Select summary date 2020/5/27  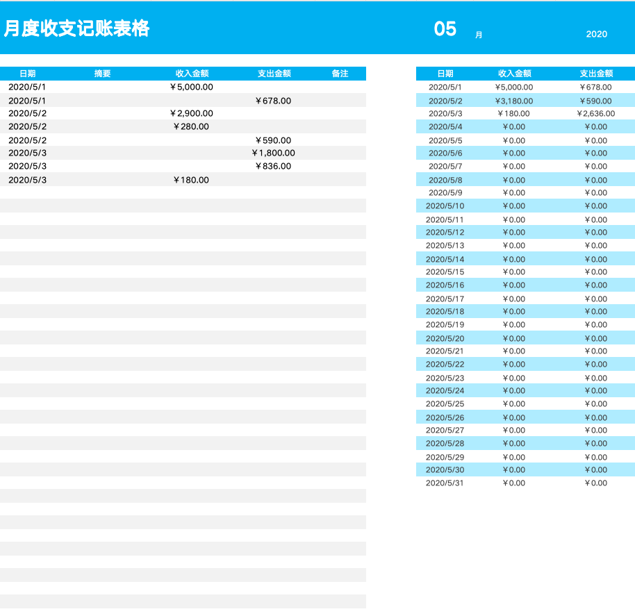click(445, 431)
